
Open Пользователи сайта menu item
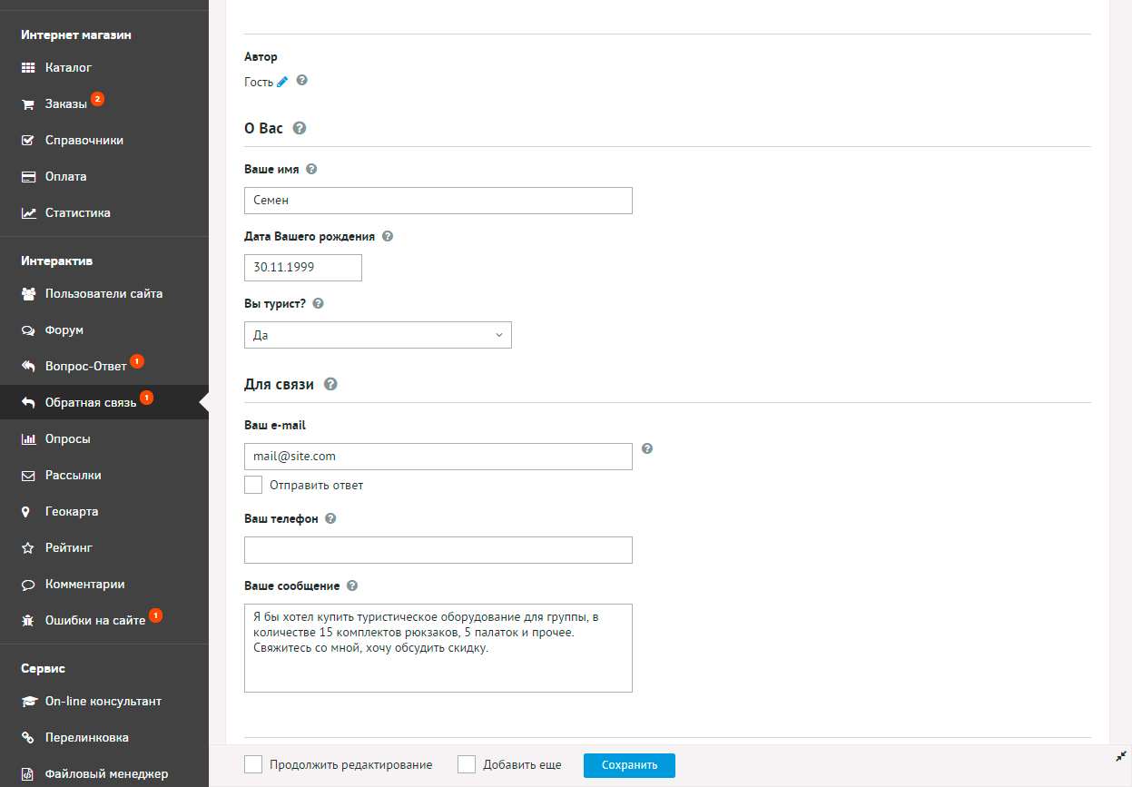(x=104, y=294)
